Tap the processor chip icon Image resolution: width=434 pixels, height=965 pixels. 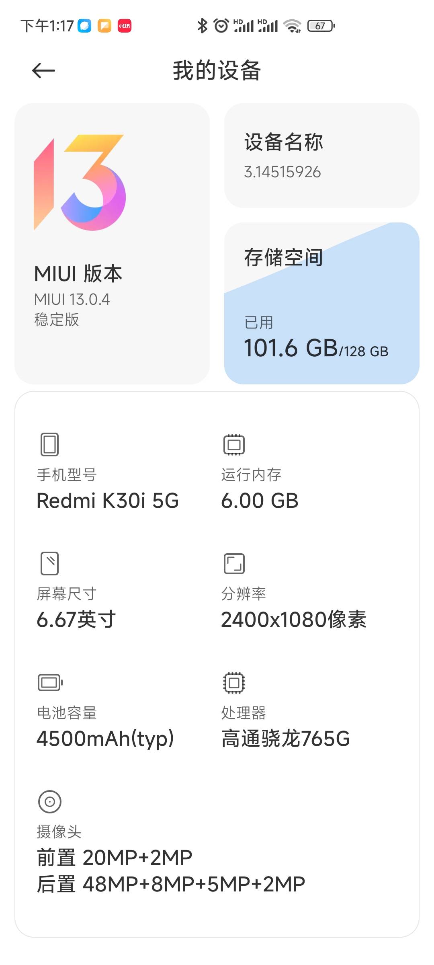(x=234, y=682)
